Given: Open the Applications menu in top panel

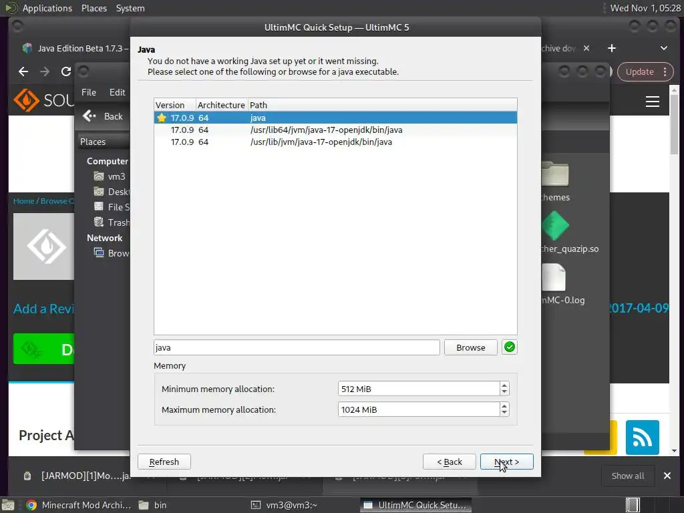Looking at the screenshot, I should 47,8.
